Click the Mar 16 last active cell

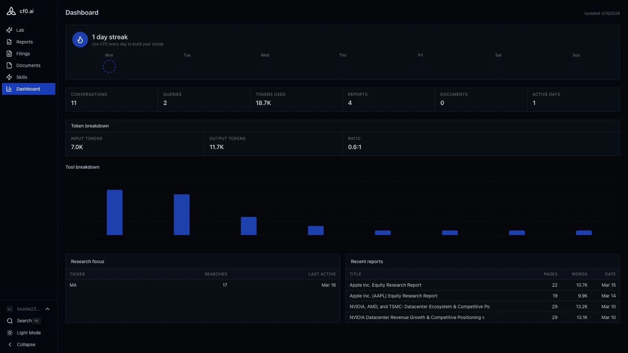tap(329, 285)
